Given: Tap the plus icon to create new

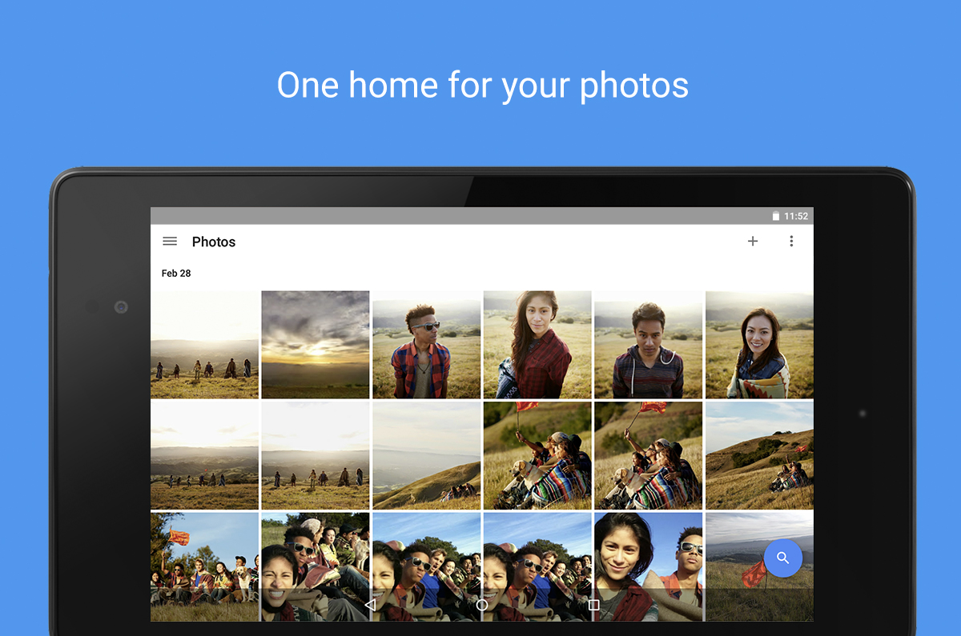Looking at the screenshot, I should pos(753,242).
